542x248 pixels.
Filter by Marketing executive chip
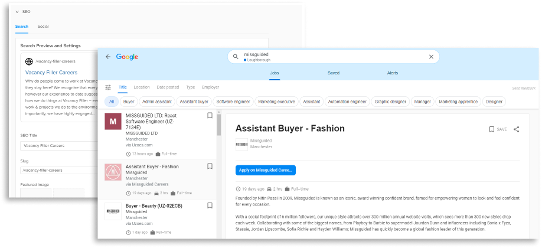[276, 102]
